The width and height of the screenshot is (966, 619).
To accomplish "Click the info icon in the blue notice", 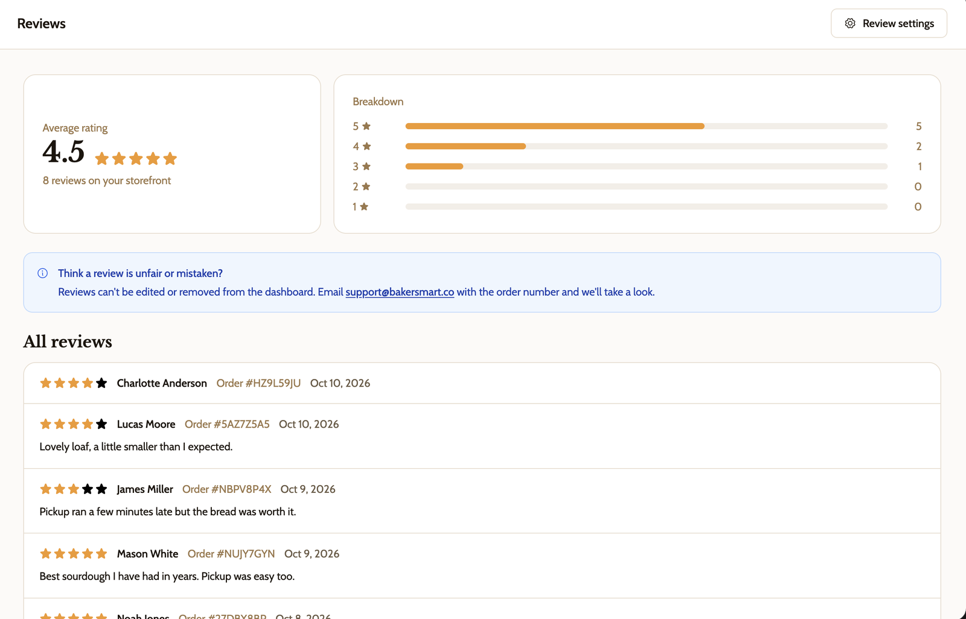I will click(x=43, y=273).
